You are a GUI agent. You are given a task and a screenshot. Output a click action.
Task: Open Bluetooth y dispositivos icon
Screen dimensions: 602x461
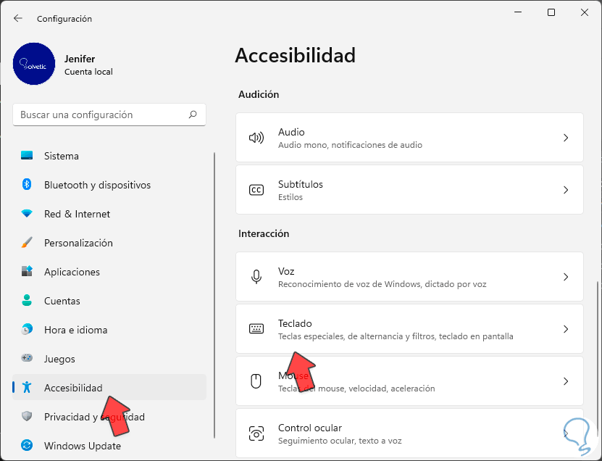pos(27,185)
